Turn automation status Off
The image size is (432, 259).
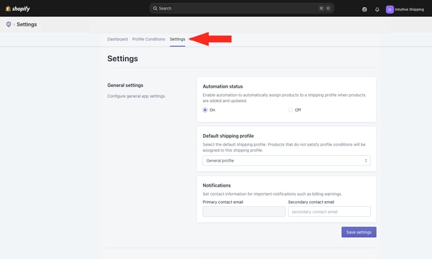pyautogui.click(x=290, y=110)
